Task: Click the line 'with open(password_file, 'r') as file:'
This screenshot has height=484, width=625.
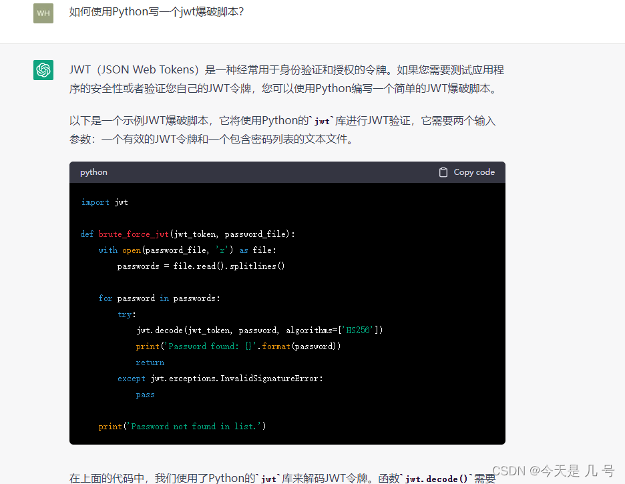Action: point(188,250)
